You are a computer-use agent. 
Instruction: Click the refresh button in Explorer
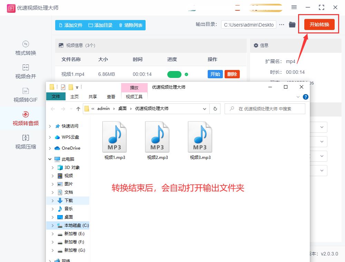click(215, 109)
